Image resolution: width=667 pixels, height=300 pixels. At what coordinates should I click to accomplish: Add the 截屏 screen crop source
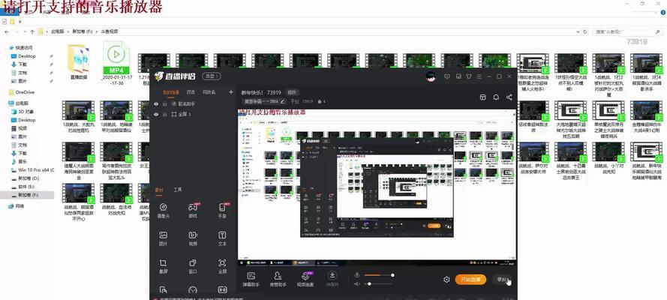163,266
